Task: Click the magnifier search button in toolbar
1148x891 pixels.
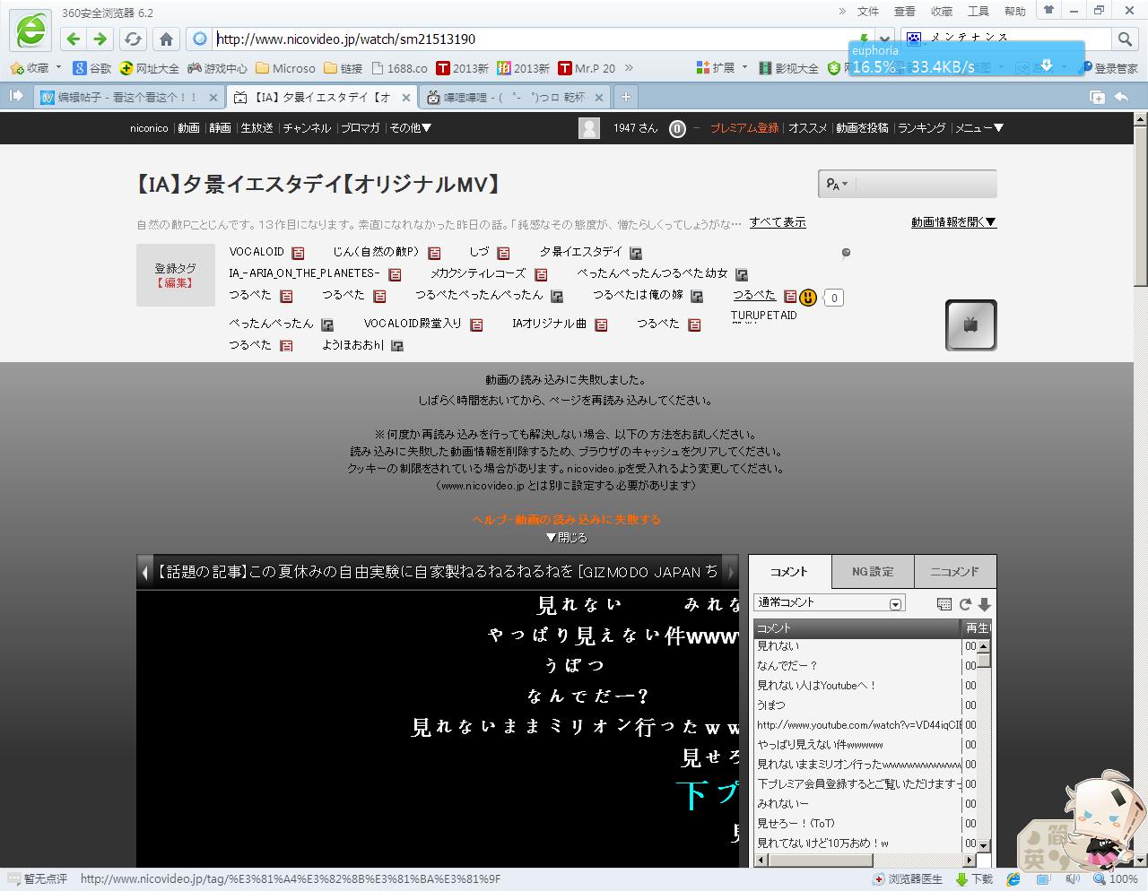Action: (x=1125, y=39)
